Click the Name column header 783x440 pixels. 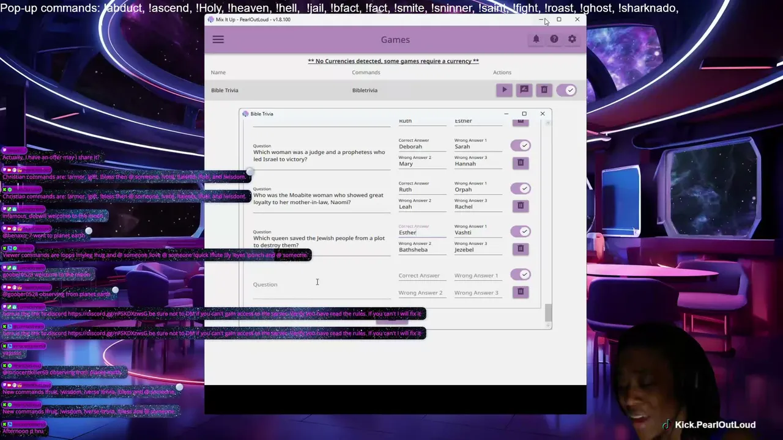tap(218, 72)
